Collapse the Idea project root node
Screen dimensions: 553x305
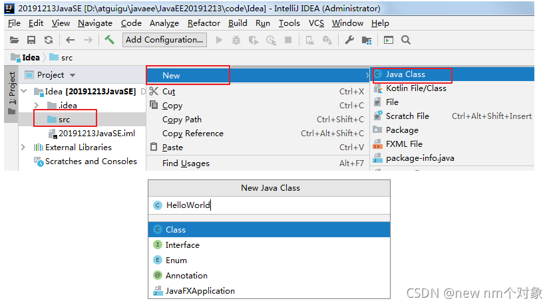point(24,91)
